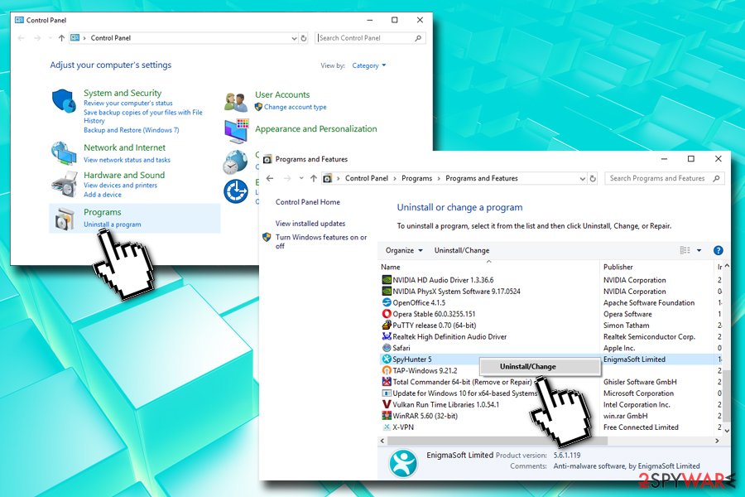This screenshot has height=497, width=745.
Task: Click the vertical scrollbar down arrow
Action: [727, 430]
